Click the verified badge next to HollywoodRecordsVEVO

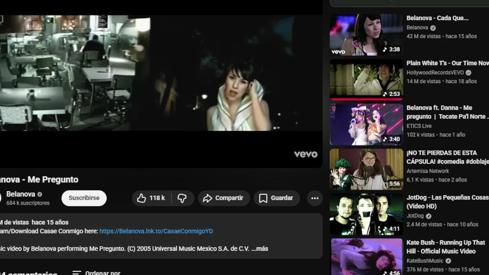pos(468,73)
